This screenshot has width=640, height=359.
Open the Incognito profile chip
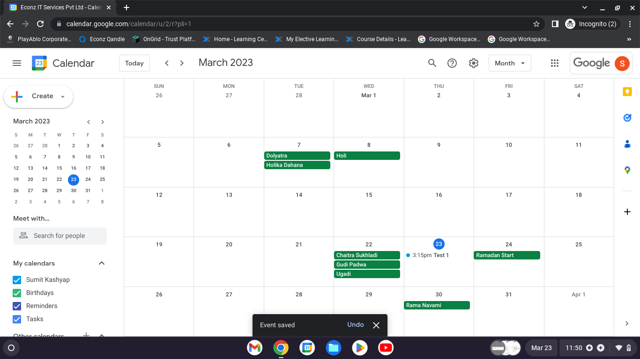pyautogui.click(x=592, y=24)
